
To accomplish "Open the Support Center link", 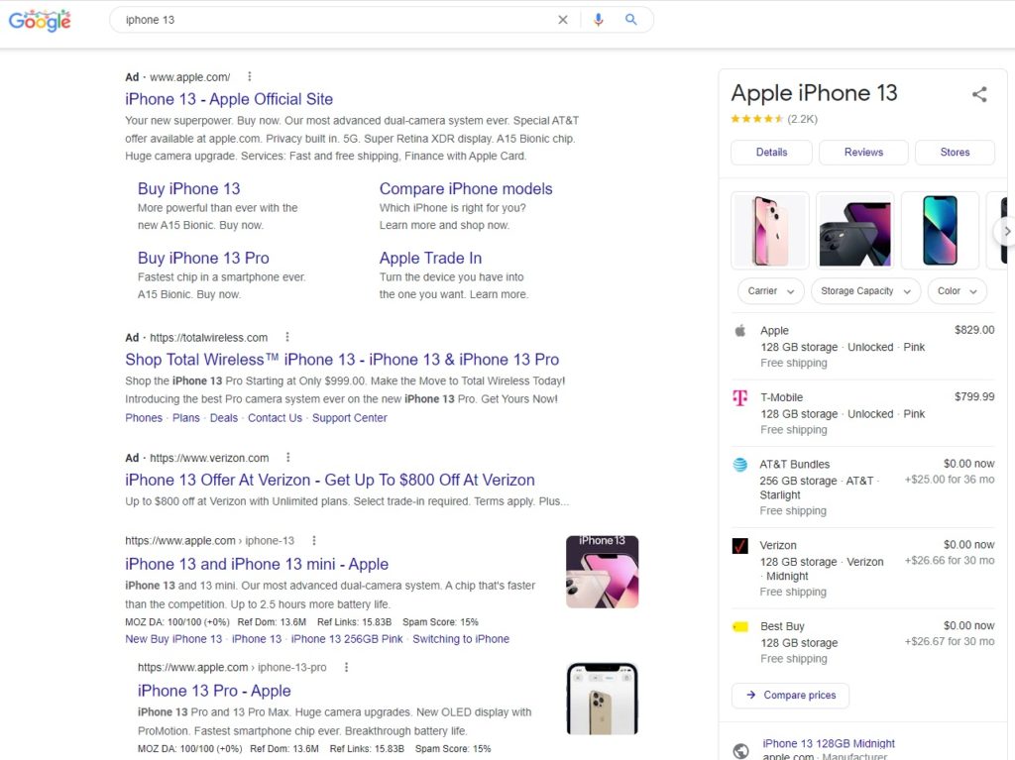I will pyautogui.click(x=350, y=418).
